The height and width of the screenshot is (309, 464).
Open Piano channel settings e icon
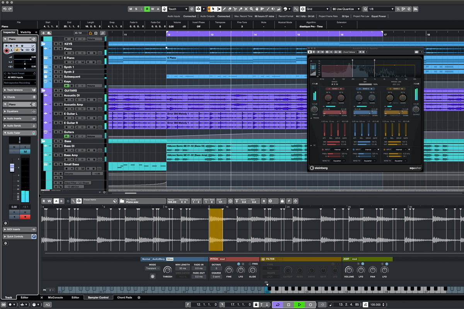click(34, 39)
